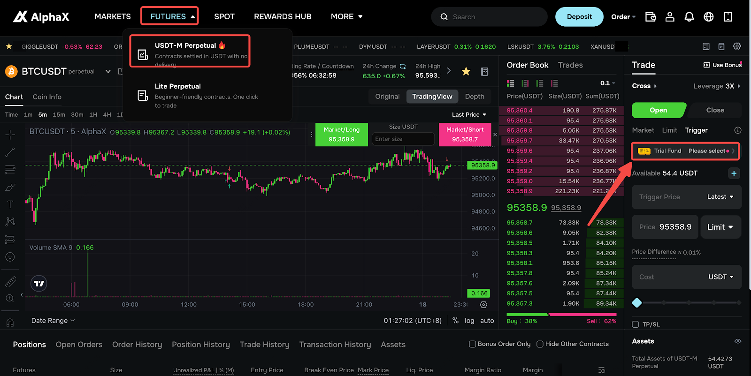The height and width of the screenshot is (376, 751).
Task: Open the wallet icon in header
Action: [x=650, y=17]
